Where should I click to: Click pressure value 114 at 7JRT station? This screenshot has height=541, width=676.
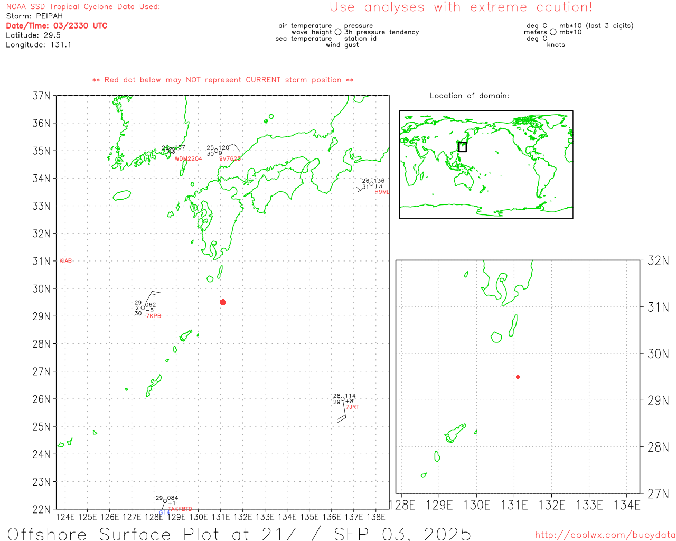point(351,396)
